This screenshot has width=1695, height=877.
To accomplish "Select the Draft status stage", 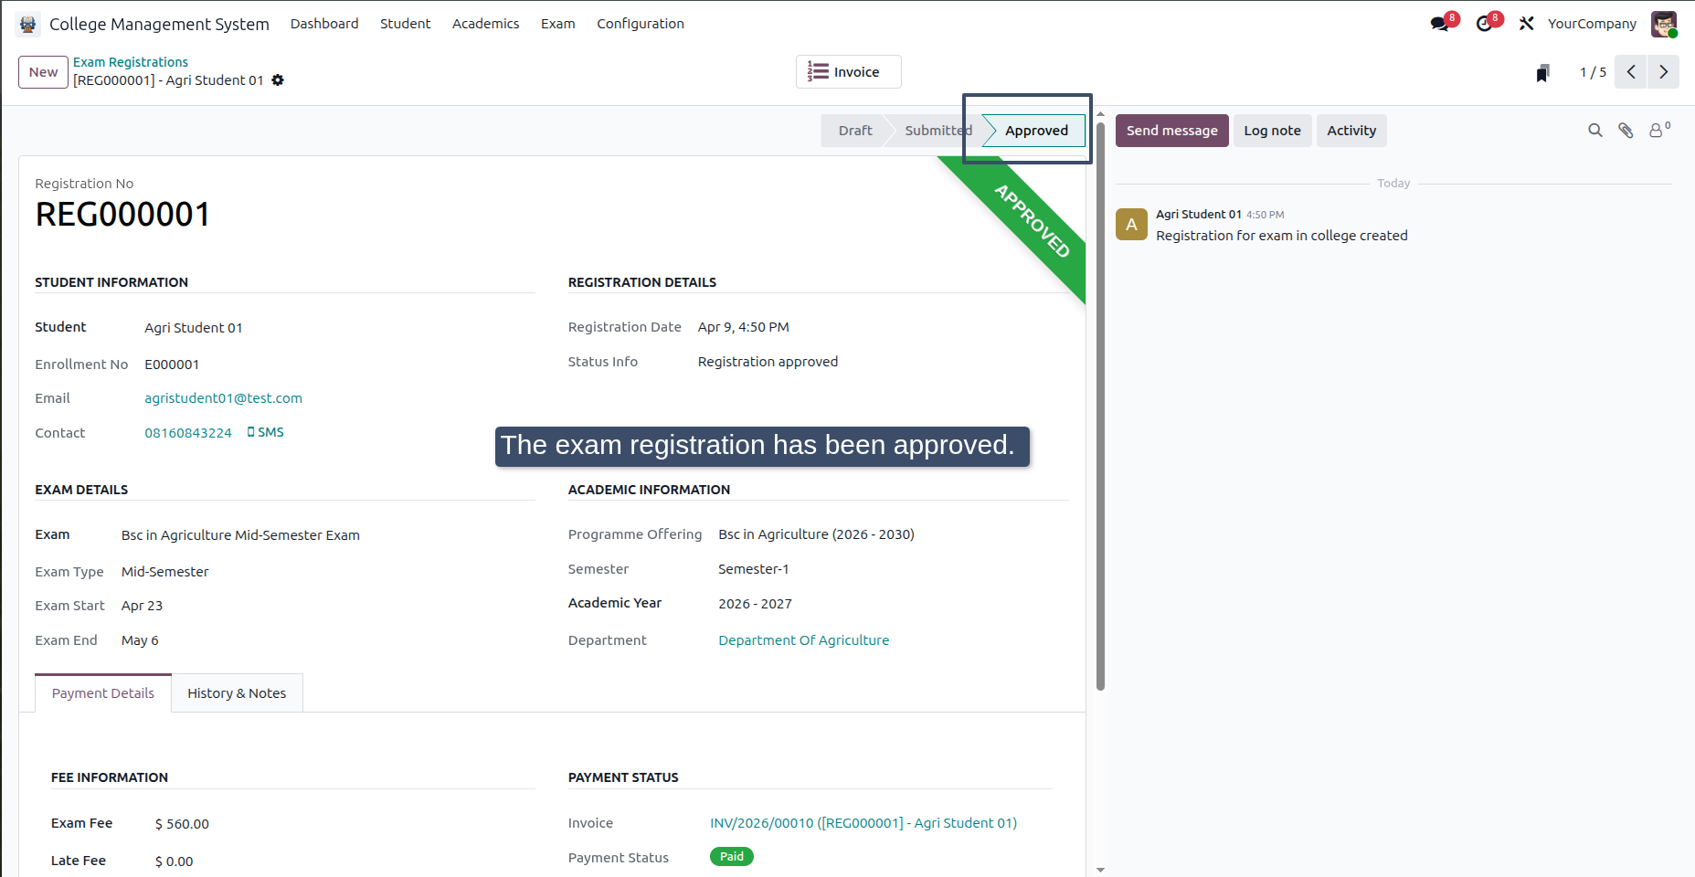I will tap(855, 131).
